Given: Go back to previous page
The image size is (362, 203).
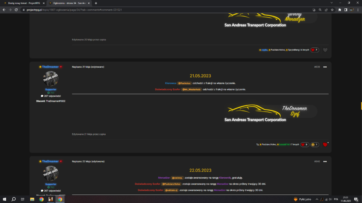Looking at the screenshot, I should pyautogui.click(x=4, y=10).
